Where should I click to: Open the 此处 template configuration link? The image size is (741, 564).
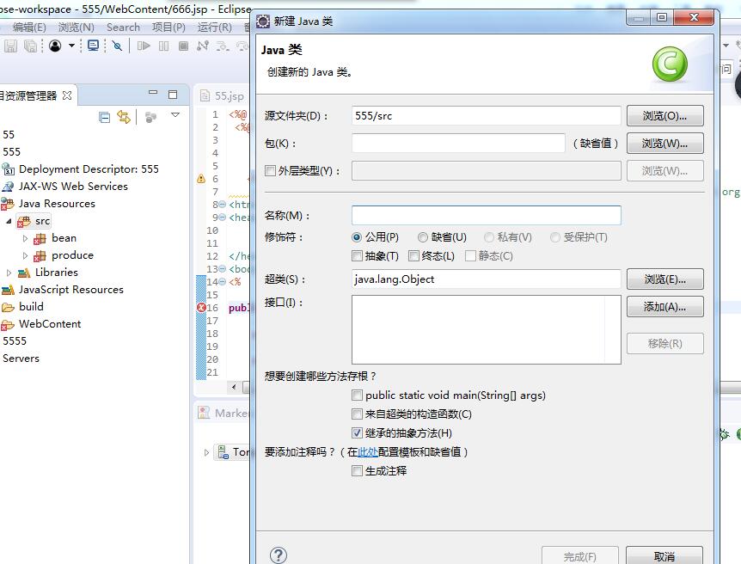point(368,452)
